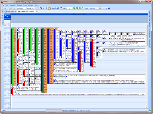The height and width of the screenshot is (114, 153).
Task: Open the Window menu
Action: pos(31,5)
